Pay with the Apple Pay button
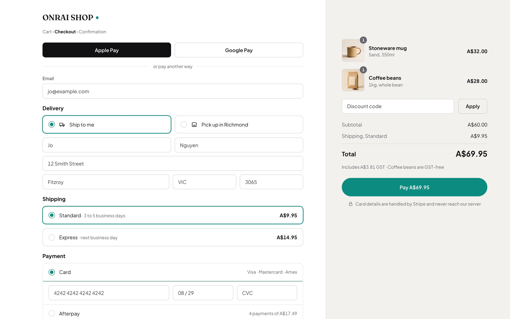Image resolution: width=510 pixels, height=319 pixels. (107, 50)
